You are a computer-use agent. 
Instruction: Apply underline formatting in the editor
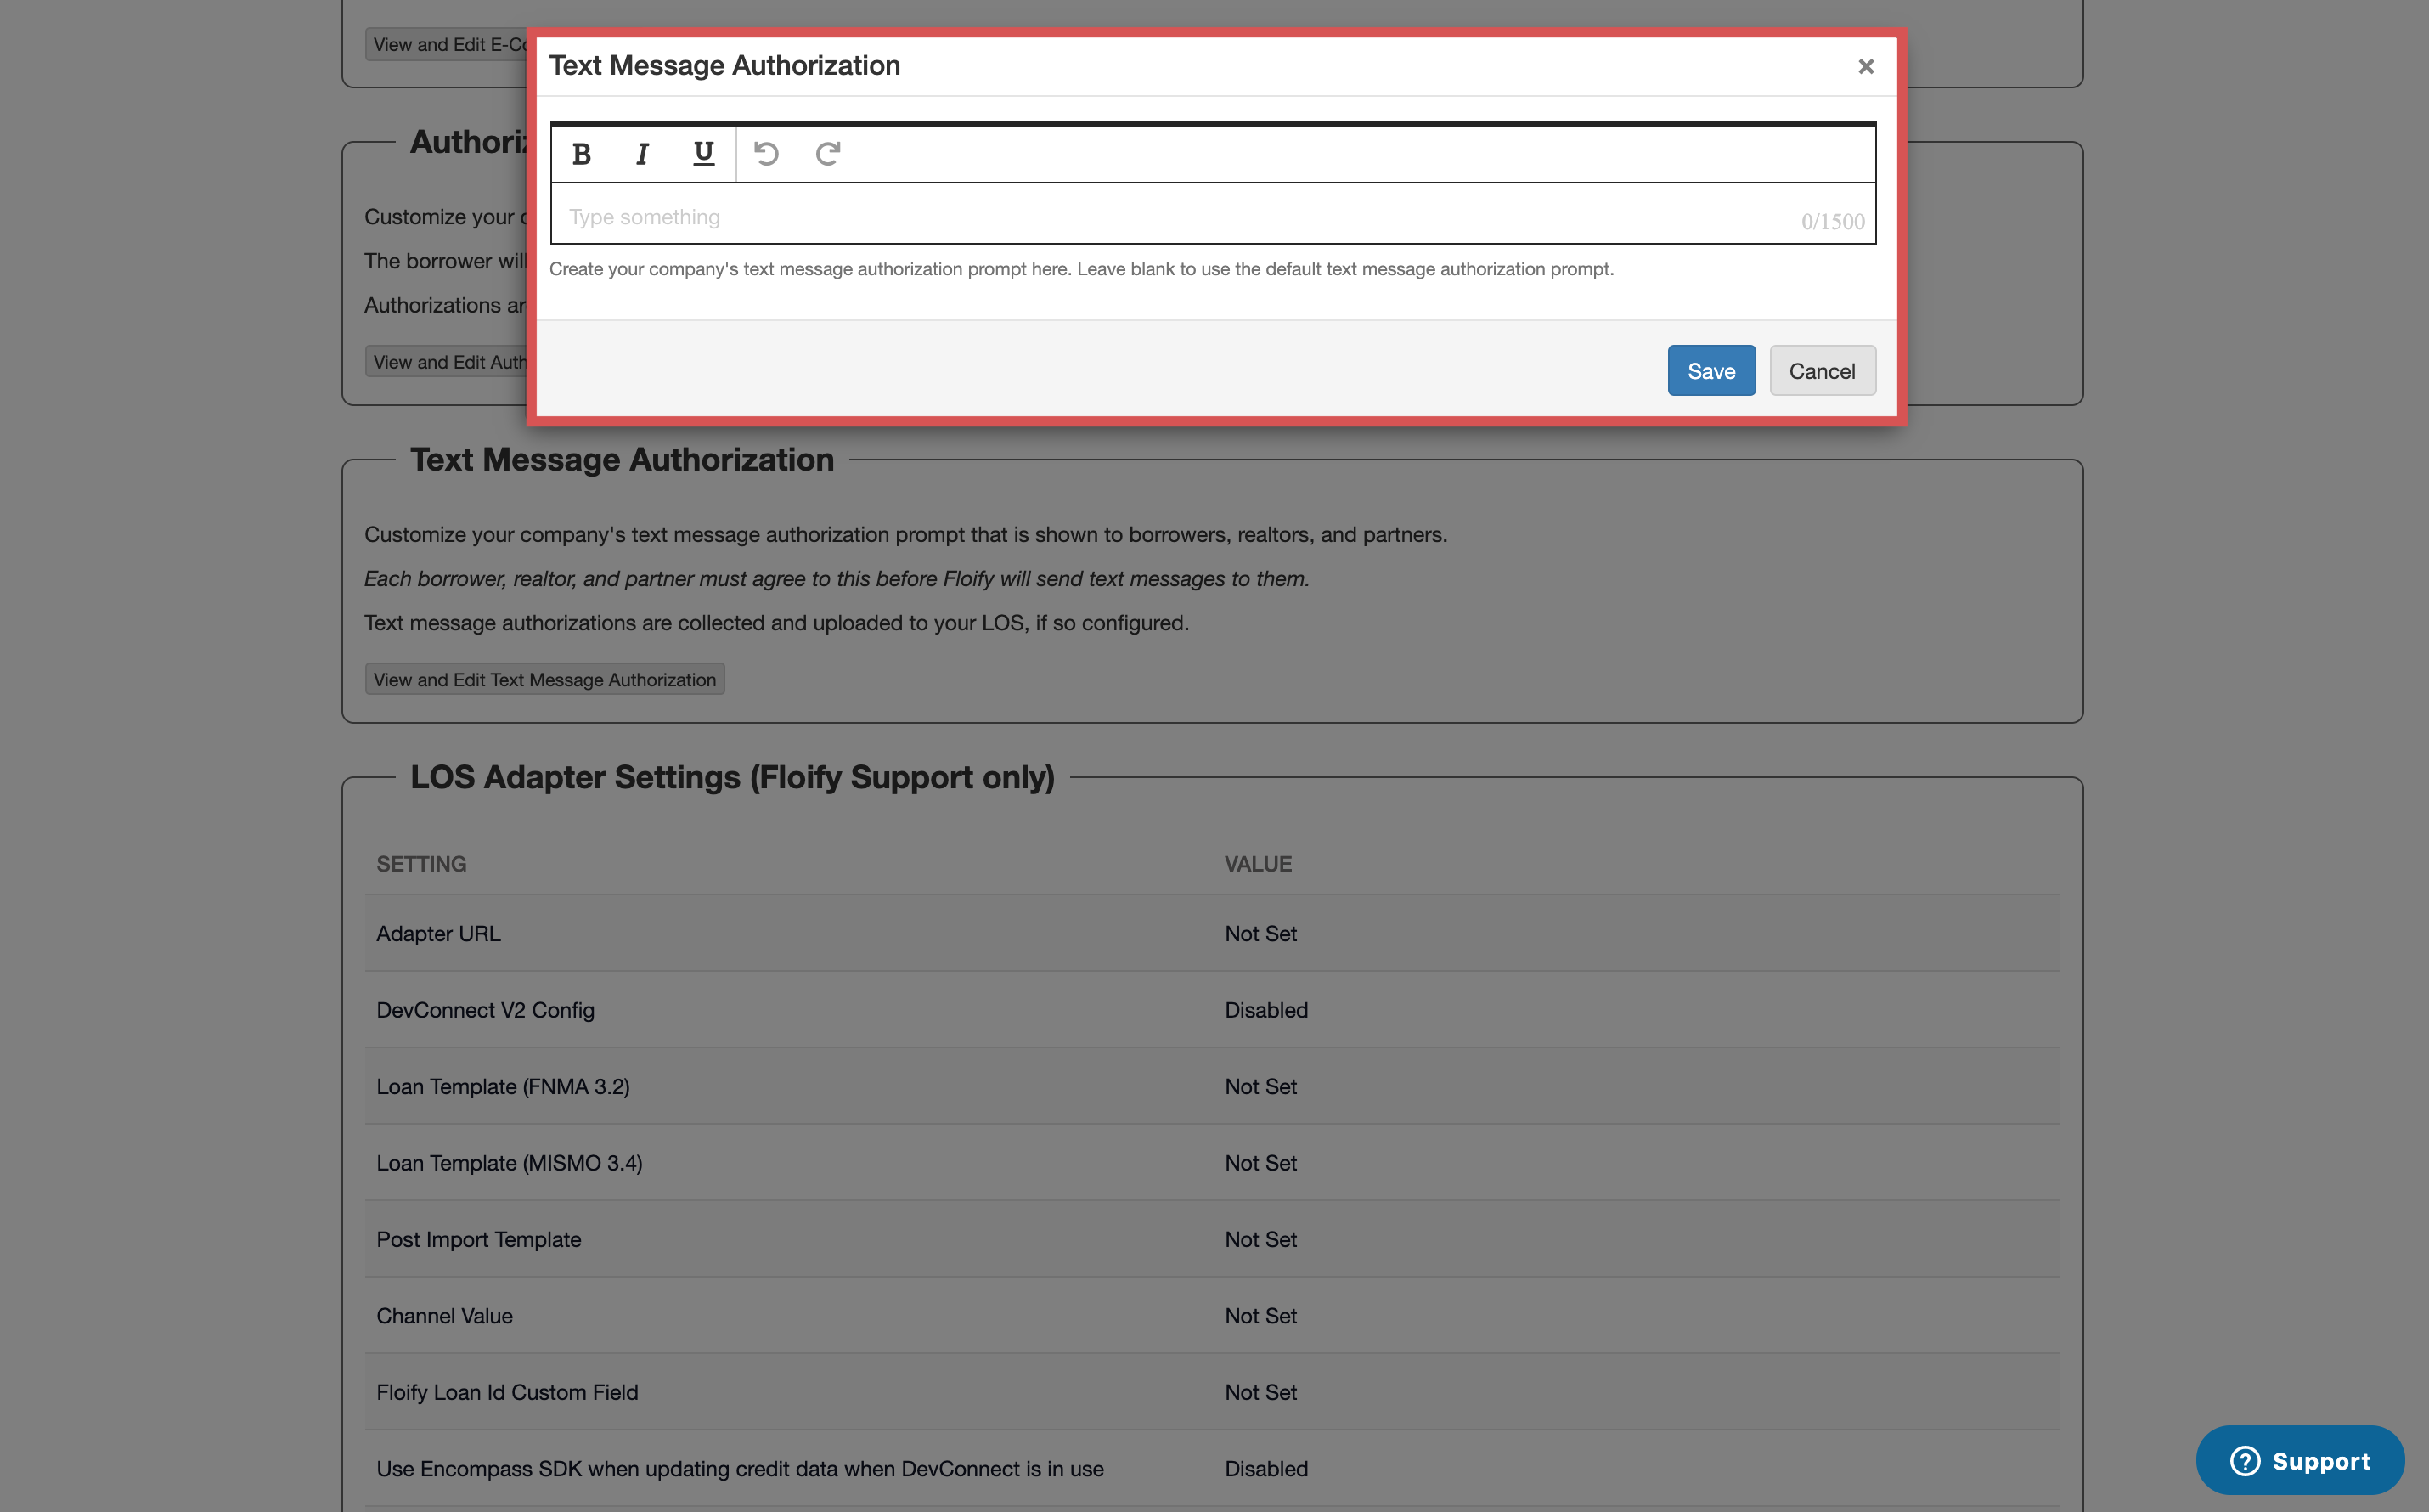tap(702, 153)
